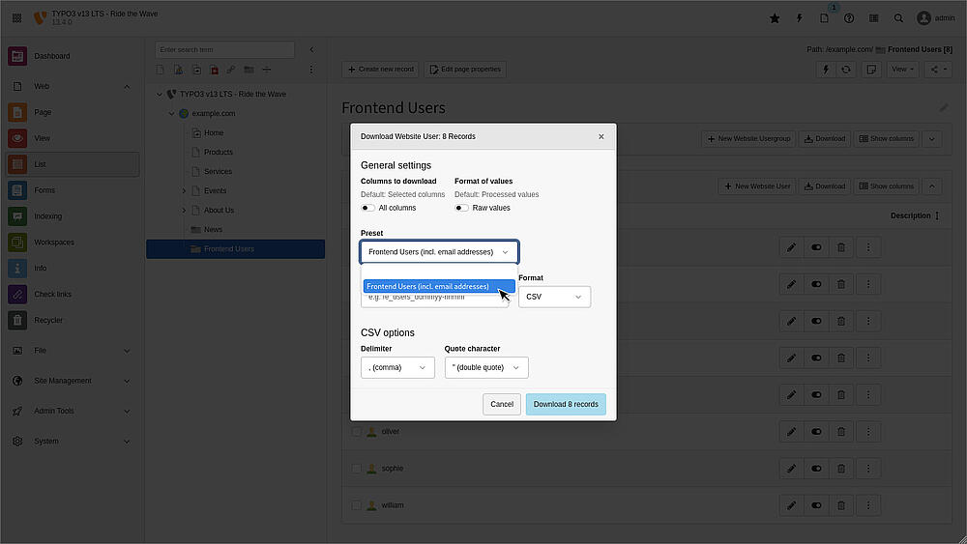The image size is (967, 544).
Task: Open the Quote character dropdown
Action: [486, 367]
